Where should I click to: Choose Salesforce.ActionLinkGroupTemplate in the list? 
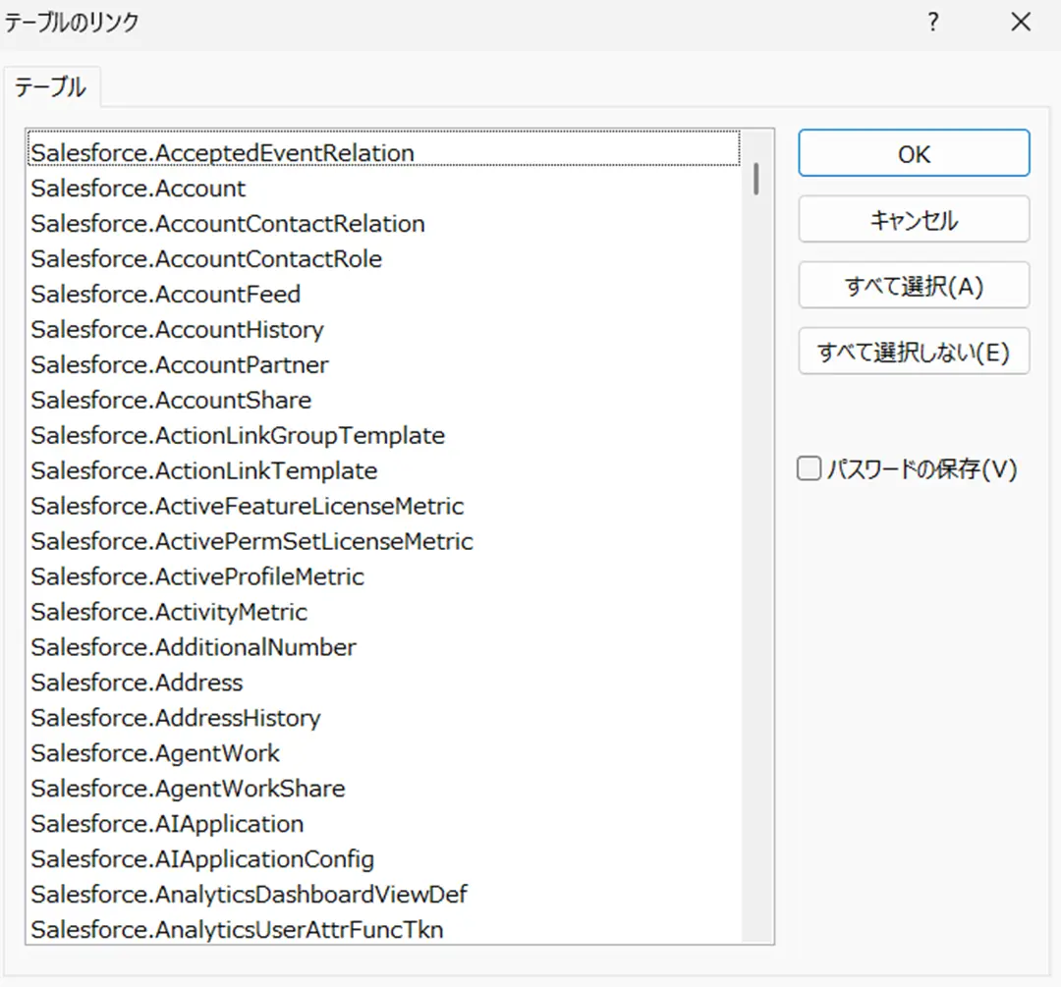pos(238,435)
